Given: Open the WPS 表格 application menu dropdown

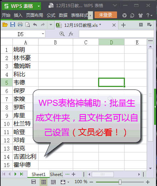Looking at the screenshot, I should [x=39, y=6].
